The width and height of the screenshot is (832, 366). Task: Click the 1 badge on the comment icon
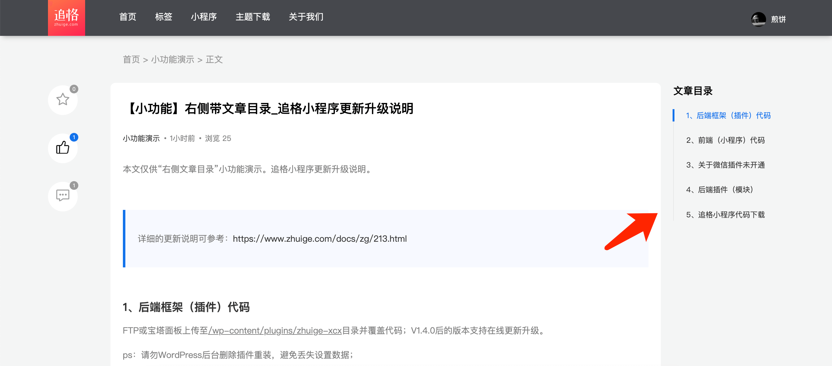74,185
